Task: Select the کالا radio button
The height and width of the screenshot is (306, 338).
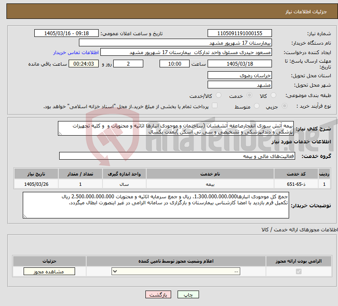Action: click(273, 95)
